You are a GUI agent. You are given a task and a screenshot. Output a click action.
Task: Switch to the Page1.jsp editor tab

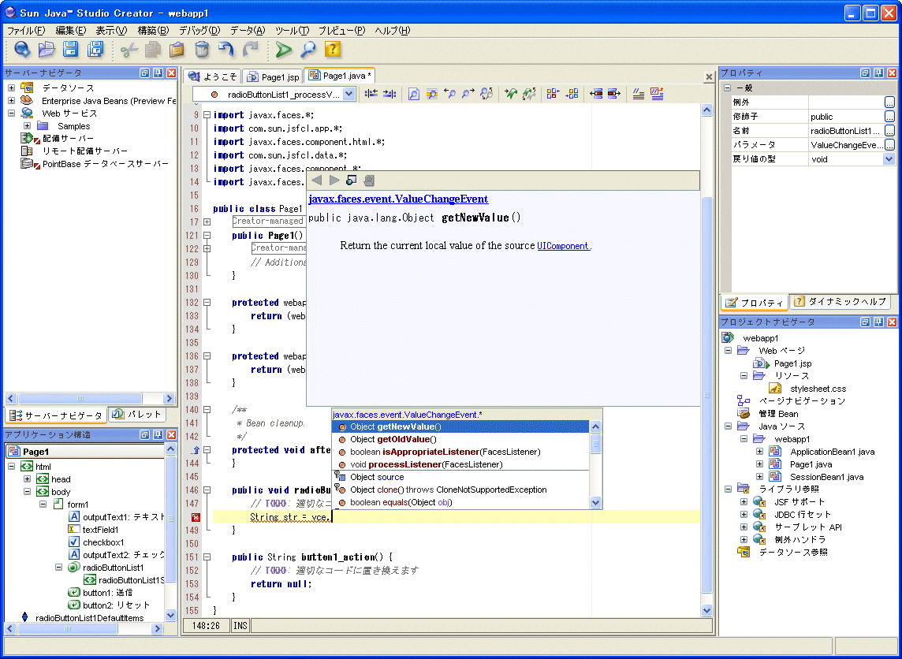point(273,76)
